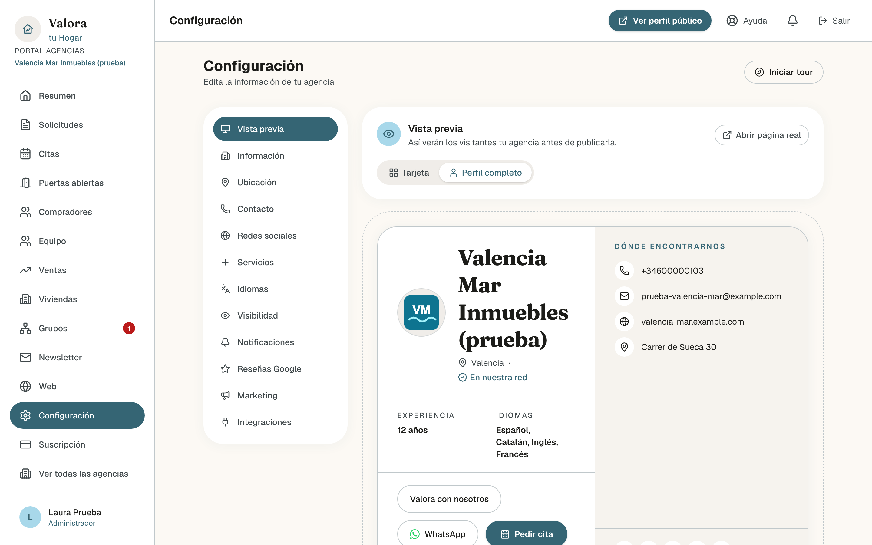Open Reseñas Google settings
The height and width of the screenshot is (545, 872).
click(x=275, y=369)
